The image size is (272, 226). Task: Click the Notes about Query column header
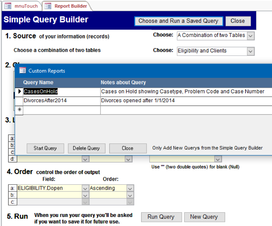point(123,83)
